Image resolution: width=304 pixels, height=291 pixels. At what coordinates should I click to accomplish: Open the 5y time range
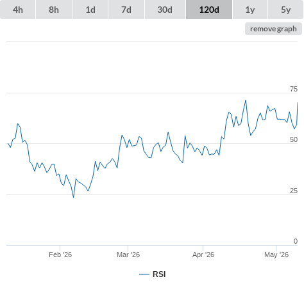[x=285, y=10]
